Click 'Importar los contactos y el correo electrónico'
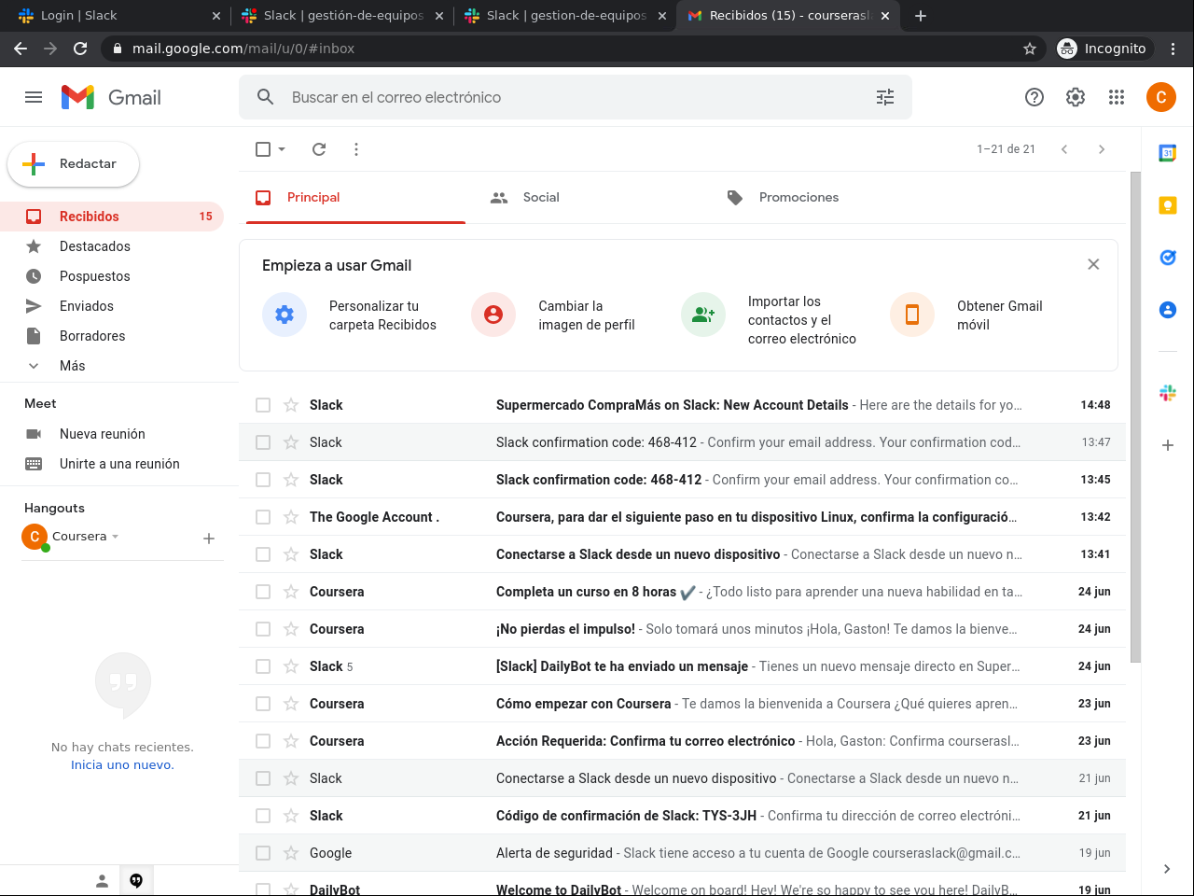The image size is (1194, 896). [770, 320]
